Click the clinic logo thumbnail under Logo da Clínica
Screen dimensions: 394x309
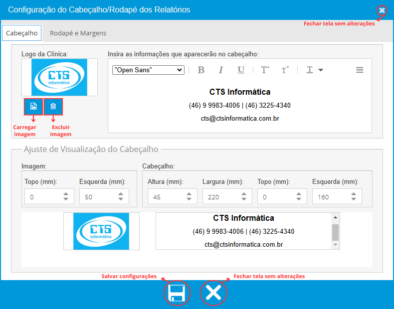[x=59, y=77]
